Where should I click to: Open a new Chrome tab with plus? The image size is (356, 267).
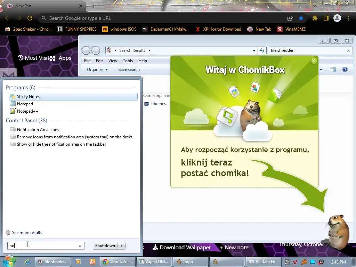[94, 6]
